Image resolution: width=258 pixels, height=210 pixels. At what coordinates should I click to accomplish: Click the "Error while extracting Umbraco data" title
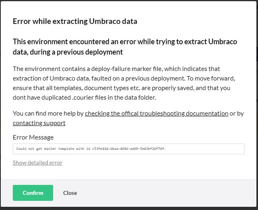(75, 22)
